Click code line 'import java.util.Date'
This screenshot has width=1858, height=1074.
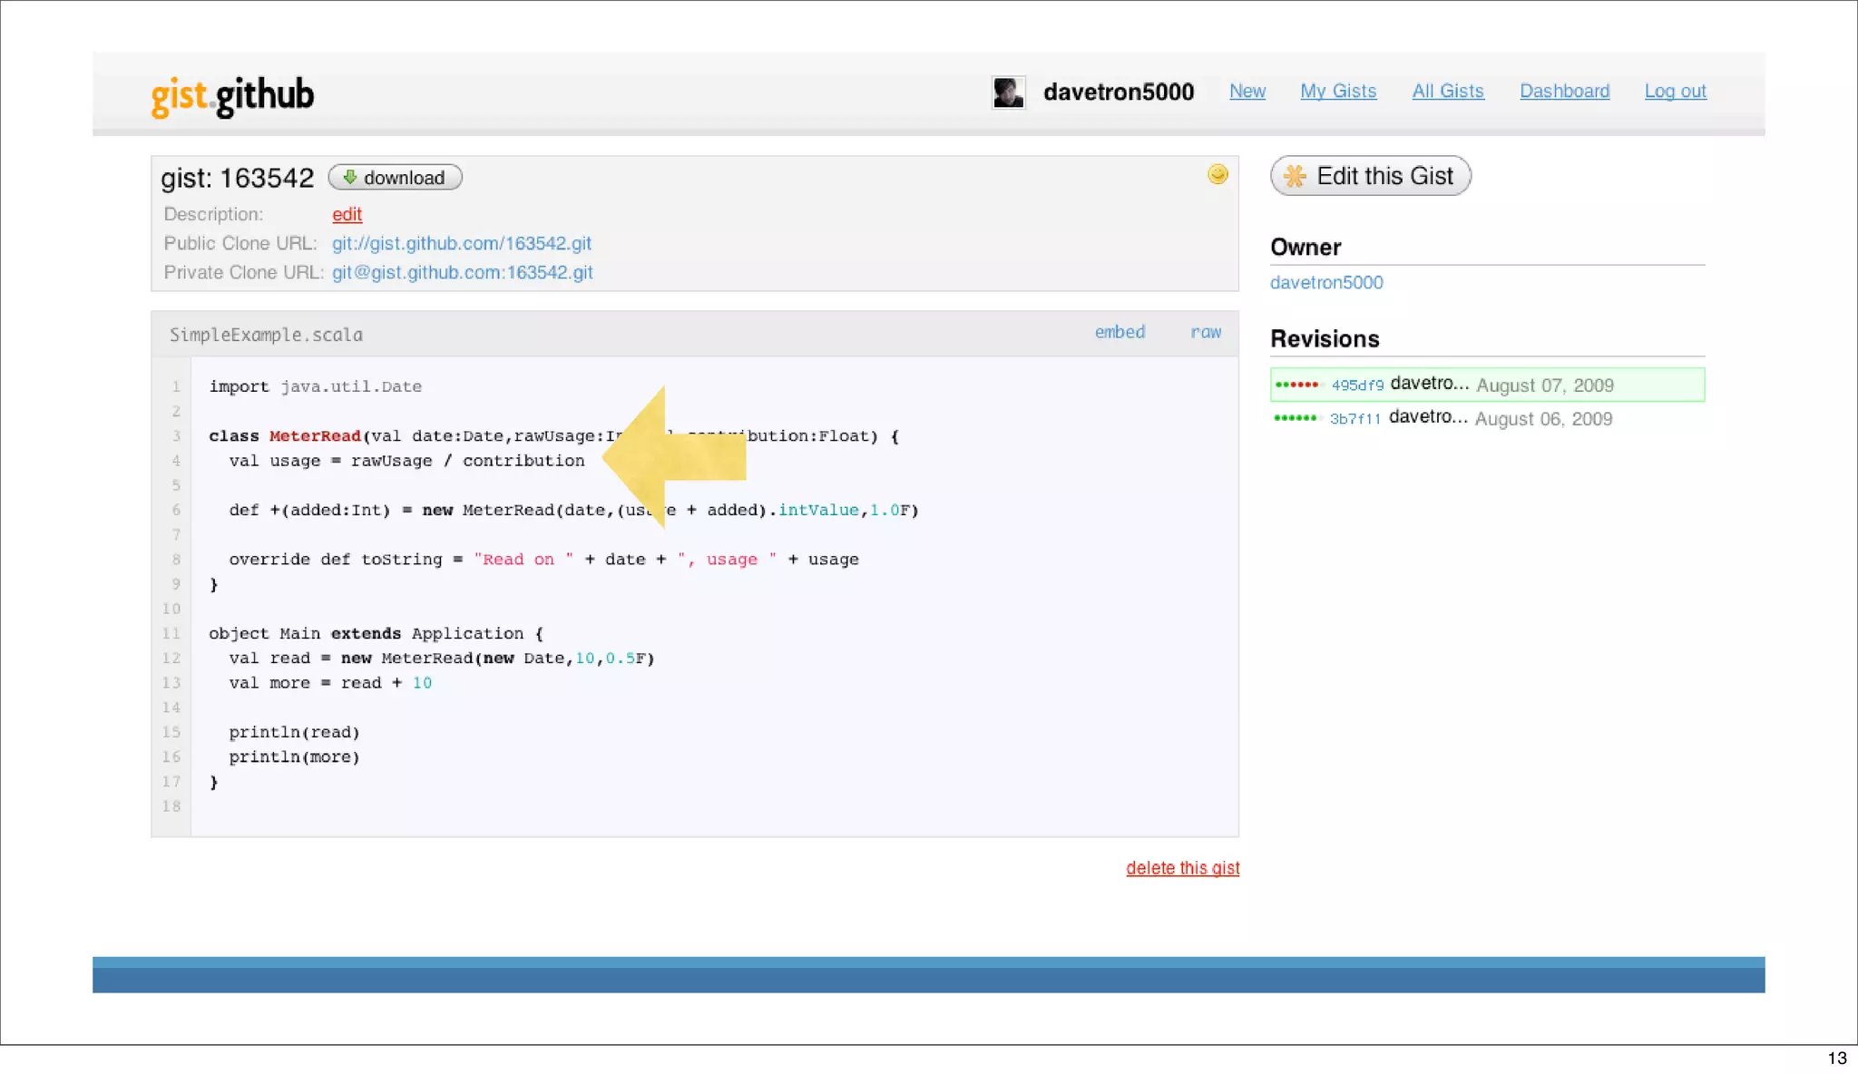pyautogui.click(x=316, y=386)
